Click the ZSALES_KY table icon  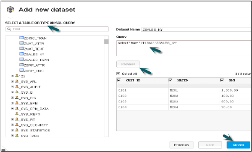pos(21,54)
